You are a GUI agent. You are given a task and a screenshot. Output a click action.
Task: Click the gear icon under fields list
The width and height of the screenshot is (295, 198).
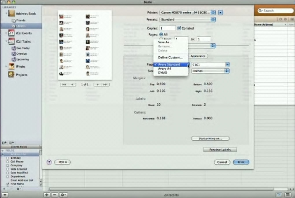tap(18, 188)
